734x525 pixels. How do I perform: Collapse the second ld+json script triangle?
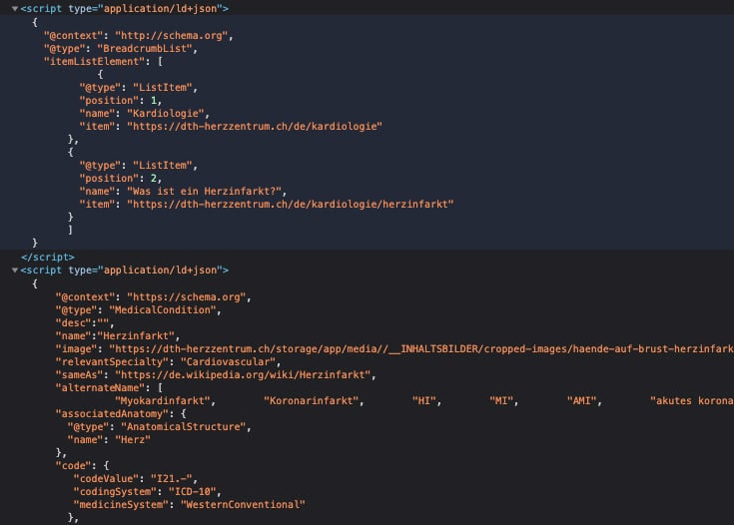click(14, 269)
